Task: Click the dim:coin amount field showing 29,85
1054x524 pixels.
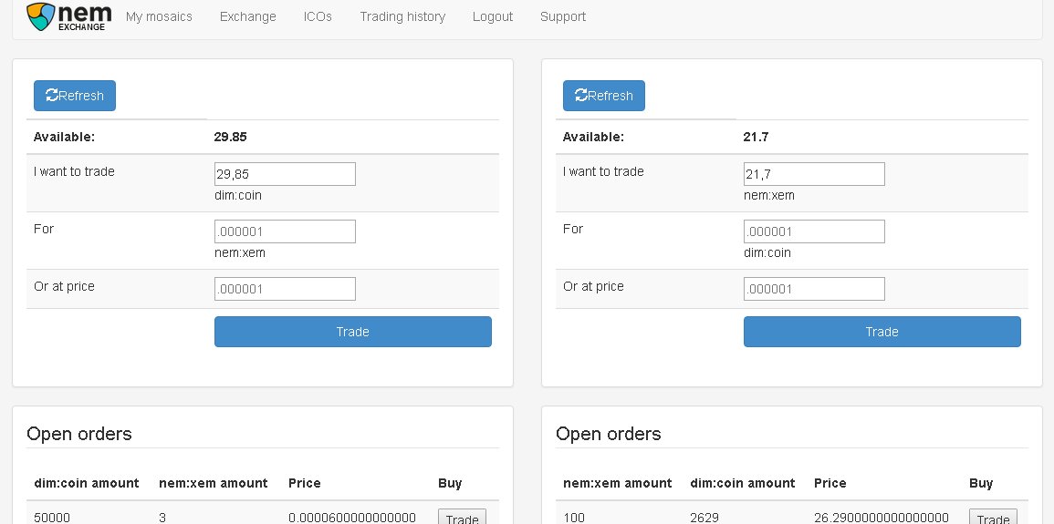Action: [285, 174]
